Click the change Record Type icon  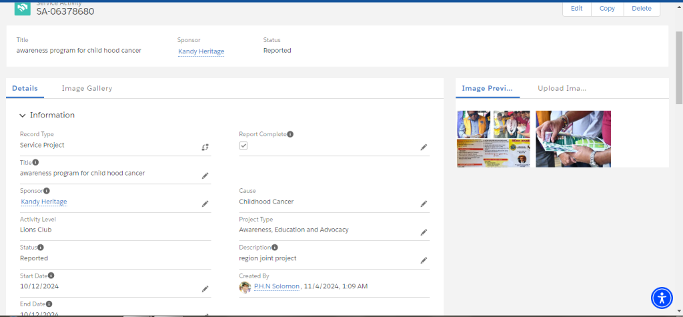tap(205, 147)
